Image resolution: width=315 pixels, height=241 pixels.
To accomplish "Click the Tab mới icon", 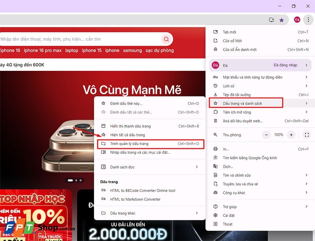I will [x=215, y=32].
